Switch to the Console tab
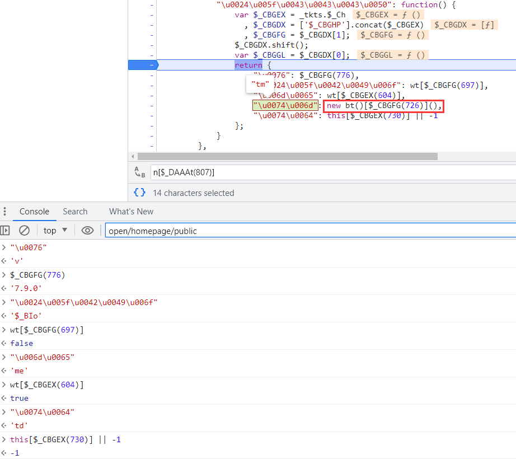The height and width of the screenshot is (459, 516). click(34, 212)
